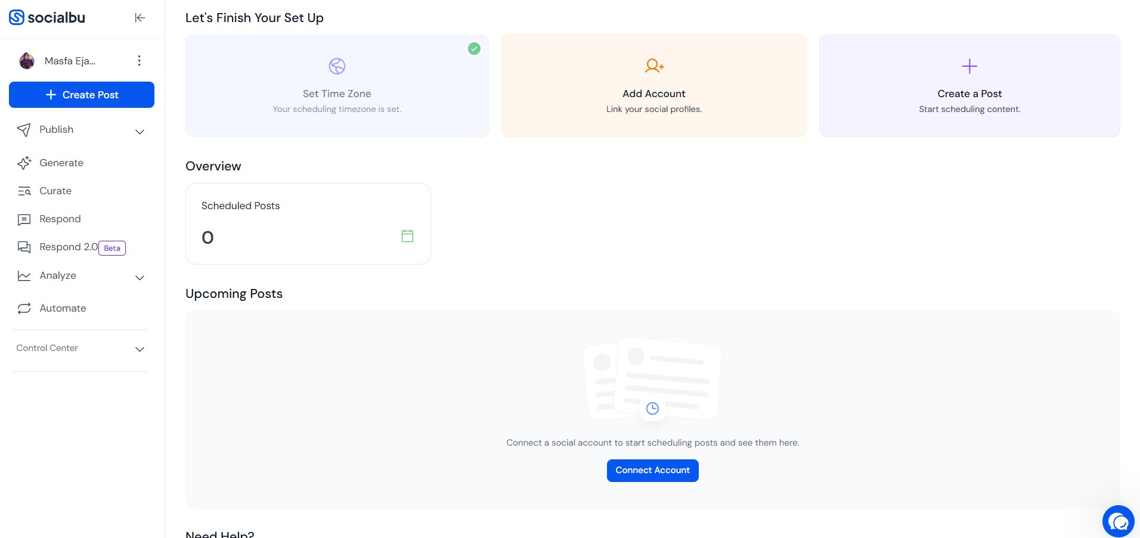Viewport: 1140px width, 538px height.
Task: Open Respond 2.0 beta icon
Action: click(24, 247)
